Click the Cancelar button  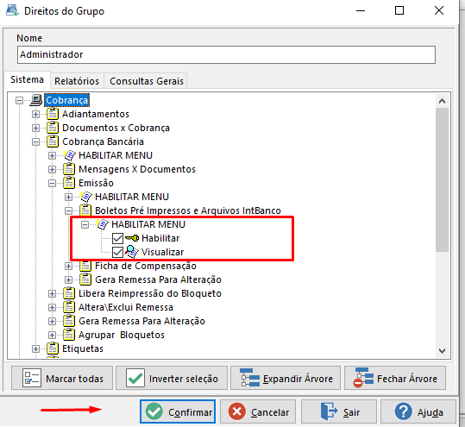[258, 411]
